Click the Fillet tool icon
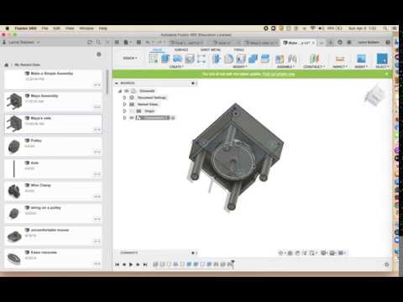This screenshot has height=302, width=403. [228, 59]
